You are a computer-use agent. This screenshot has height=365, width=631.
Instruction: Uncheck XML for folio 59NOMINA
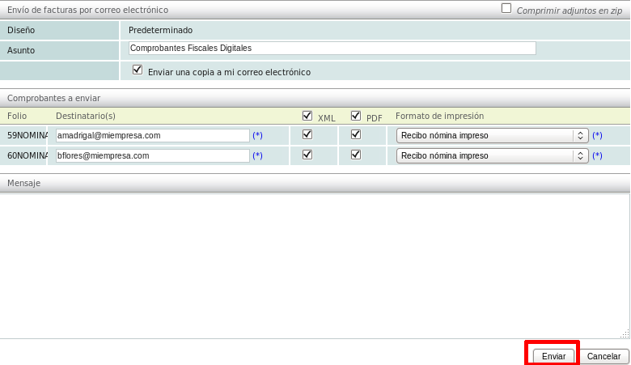307,134
